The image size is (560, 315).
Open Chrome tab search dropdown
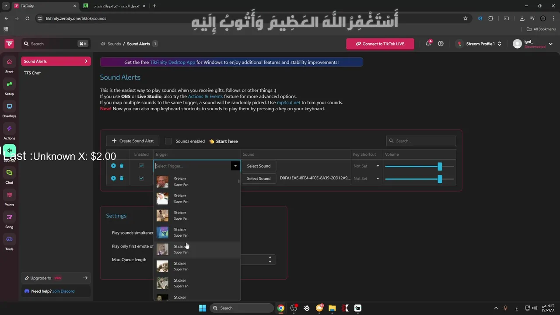(x=6, y=6)
